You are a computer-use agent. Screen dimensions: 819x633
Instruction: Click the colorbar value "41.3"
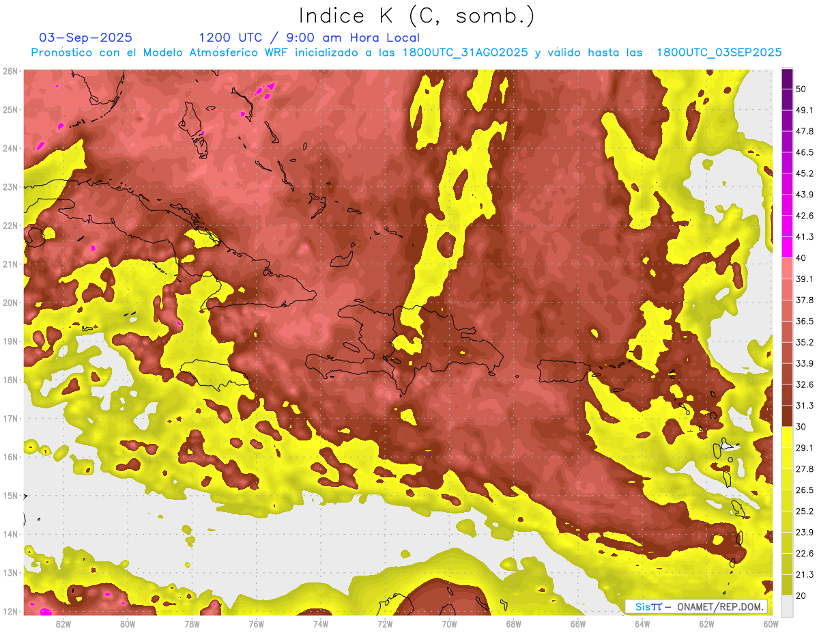click(x=805, y=237)
